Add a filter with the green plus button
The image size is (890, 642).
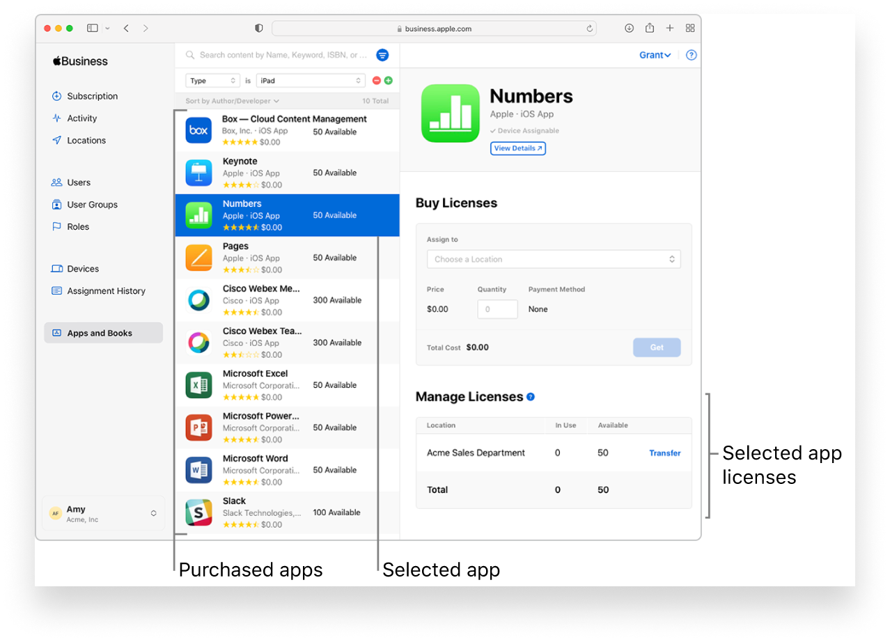389,81
